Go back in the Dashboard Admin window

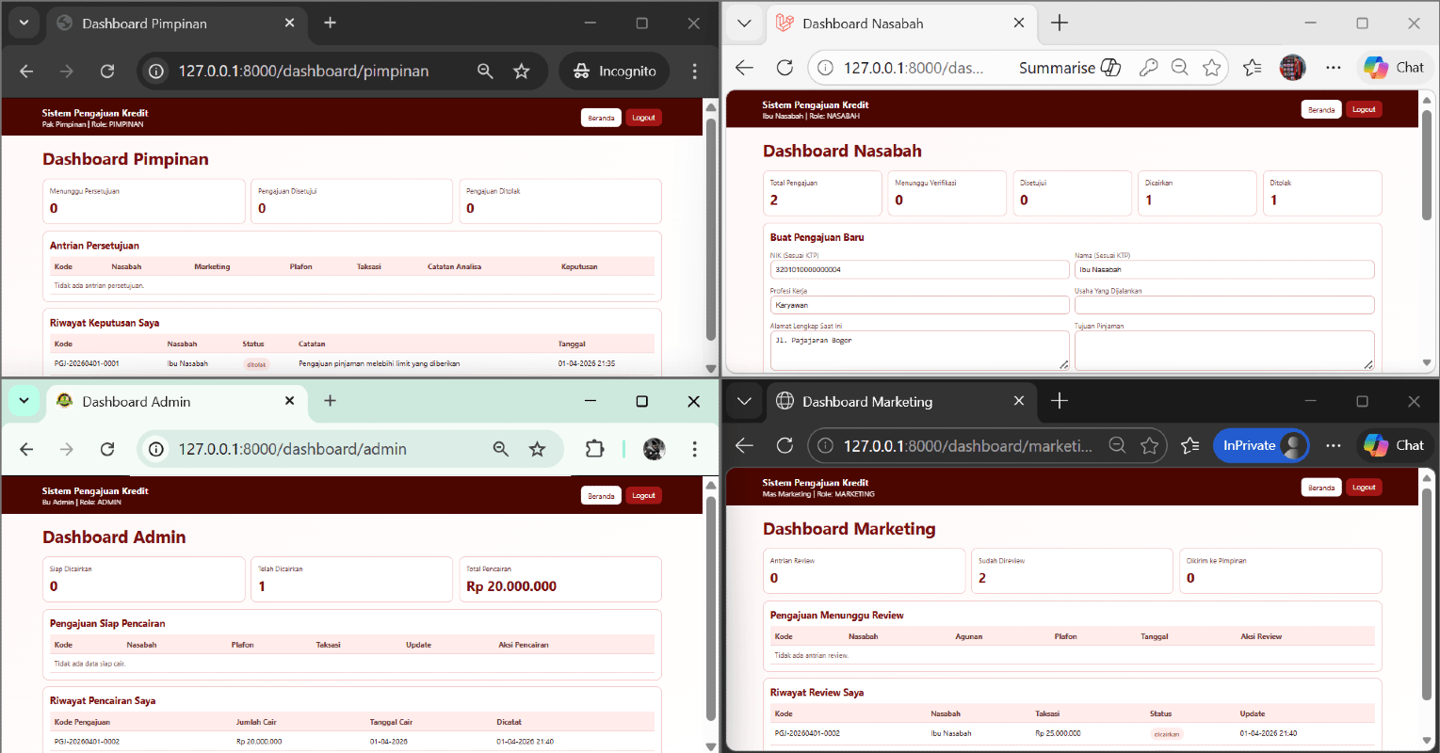[x=26, y=449]
